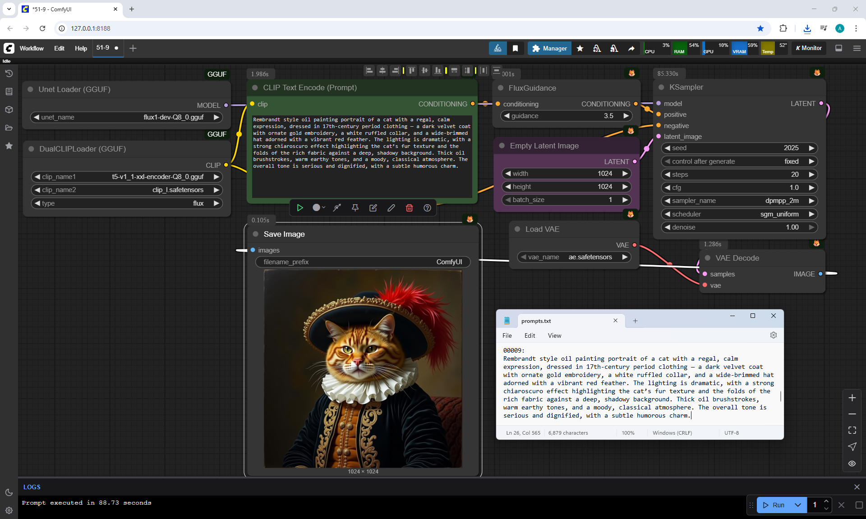
Task: Open node help question mark icon
Action: 427,208
